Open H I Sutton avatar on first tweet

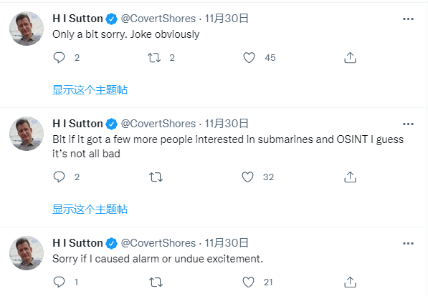click(27, 29)
